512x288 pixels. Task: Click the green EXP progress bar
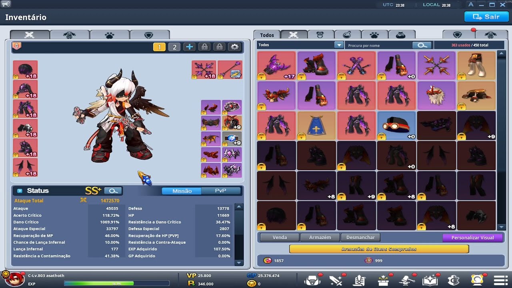click(x=116, y=284)
